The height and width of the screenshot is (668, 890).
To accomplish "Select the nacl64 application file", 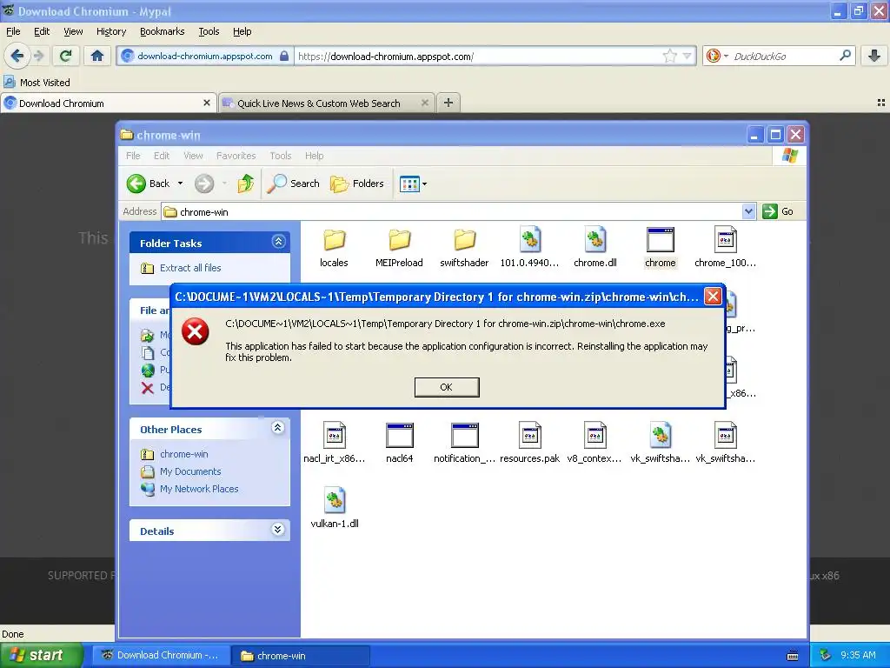I will (399, 443).
